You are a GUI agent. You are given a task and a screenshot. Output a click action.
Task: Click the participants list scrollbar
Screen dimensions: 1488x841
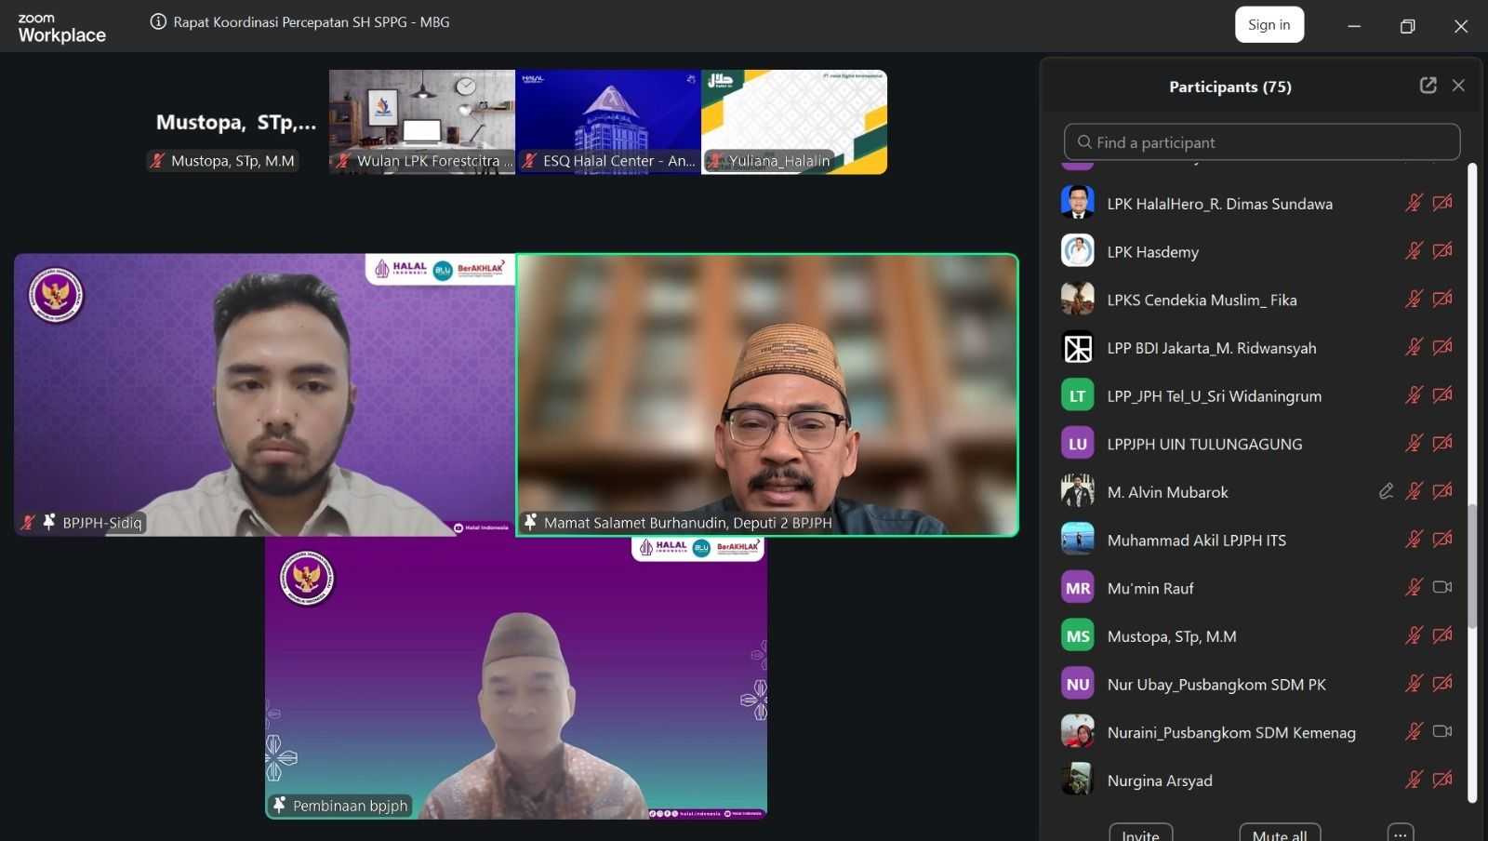(1472, 567)
